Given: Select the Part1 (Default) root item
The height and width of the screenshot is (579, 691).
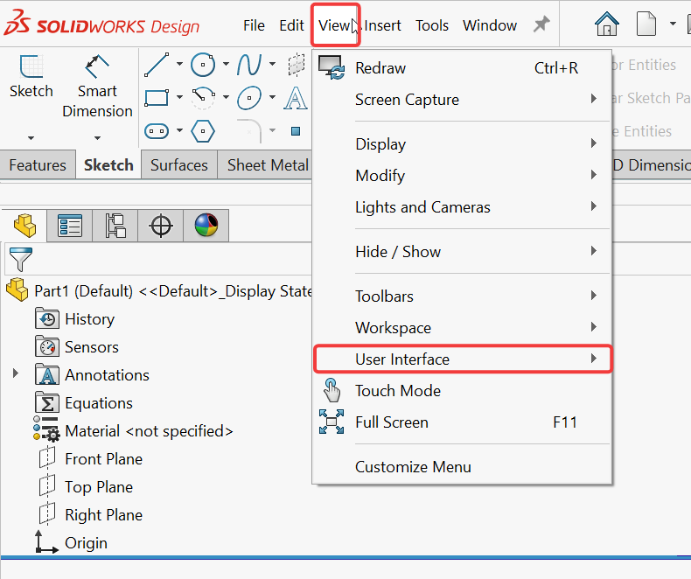Looking at the screenshot, I should pos(159,291).
